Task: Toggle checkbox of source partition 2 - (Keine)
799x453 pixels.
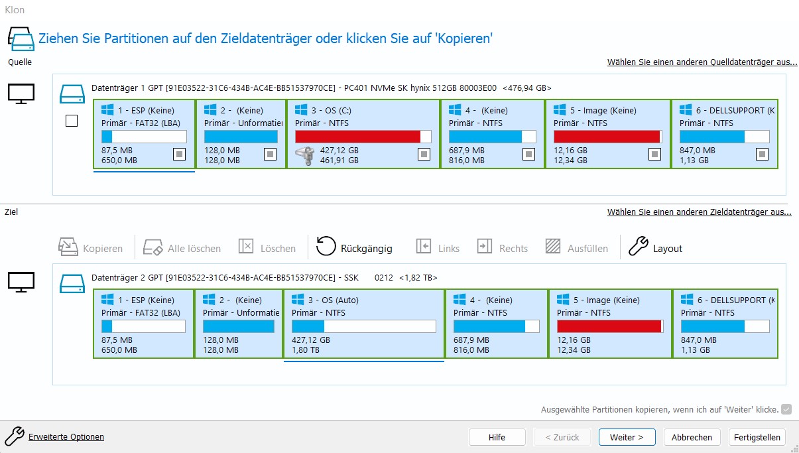Action: [x=270, y=154]
